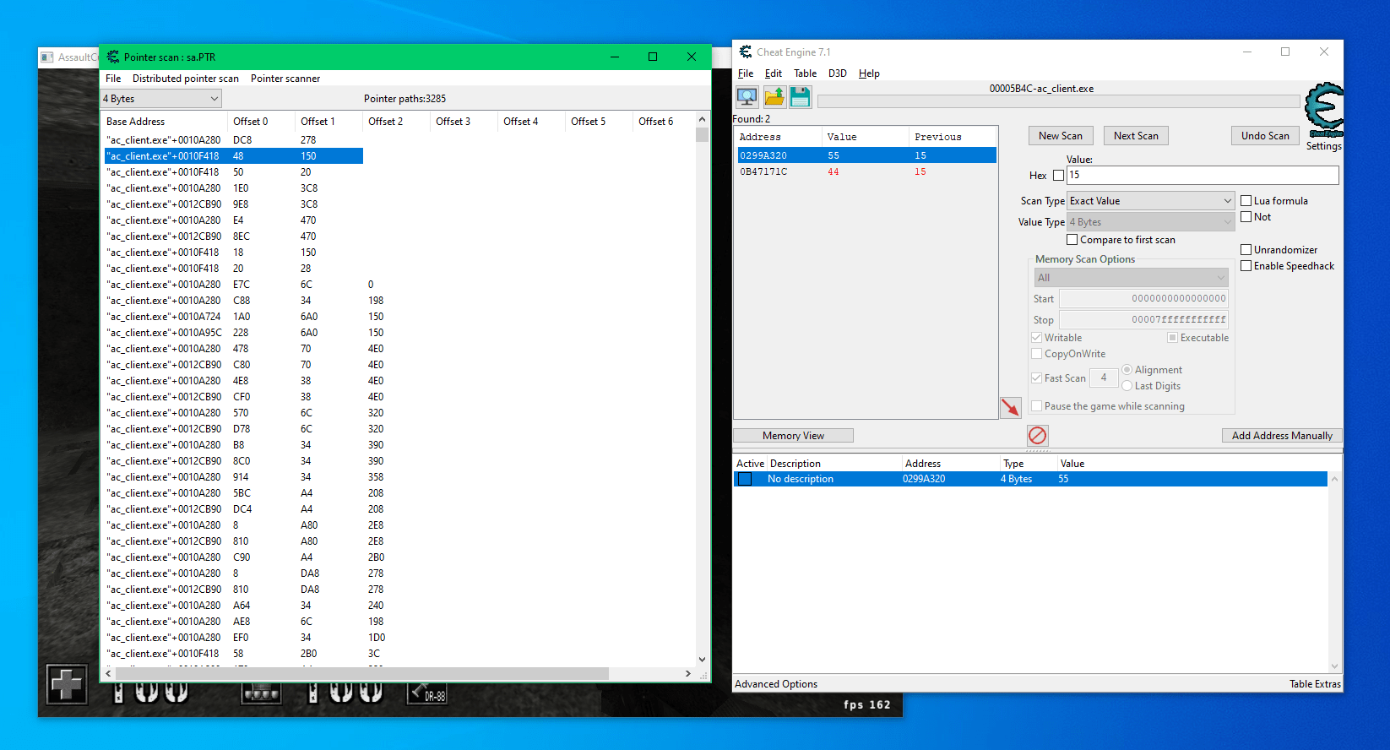Open the Help menu
The height and width of the screenshot is (750, 1390).
coord(870,73)
